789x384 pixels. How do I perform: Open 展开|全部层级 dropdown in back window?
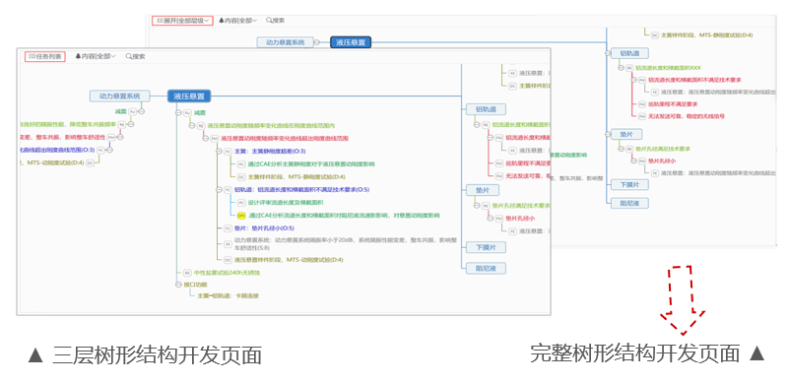pyautogui.click(x=182, y=21)
